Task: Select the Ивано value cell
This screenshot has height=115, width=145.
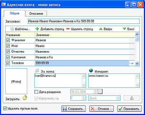Action: coord(82,46)
